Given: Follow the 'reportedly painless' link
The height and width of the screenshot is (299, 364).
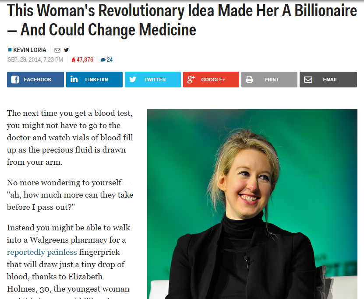Looking at the screenshot, I should 42,252.
